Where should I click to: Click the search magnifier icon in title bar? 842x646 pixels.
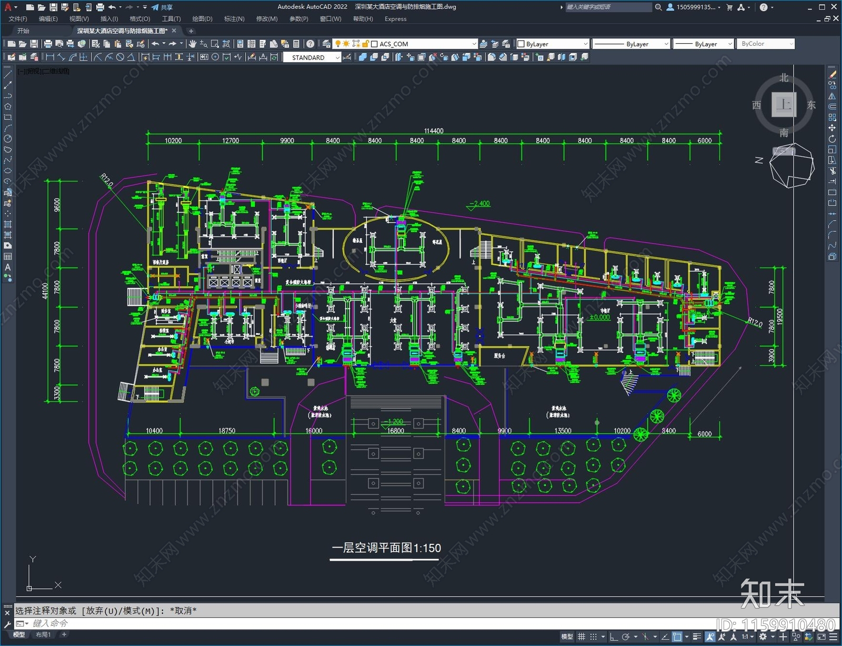tap(658, 7)
